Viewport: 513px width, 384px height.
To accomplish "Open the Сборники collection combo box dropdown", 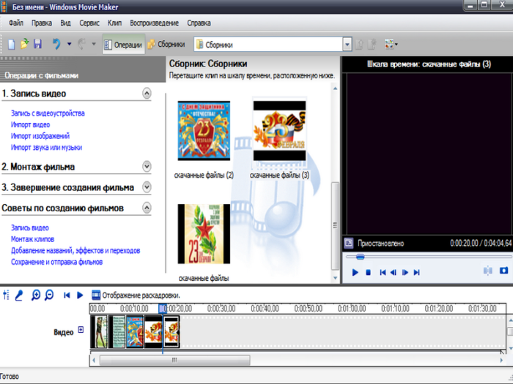I will coord(347,45).
